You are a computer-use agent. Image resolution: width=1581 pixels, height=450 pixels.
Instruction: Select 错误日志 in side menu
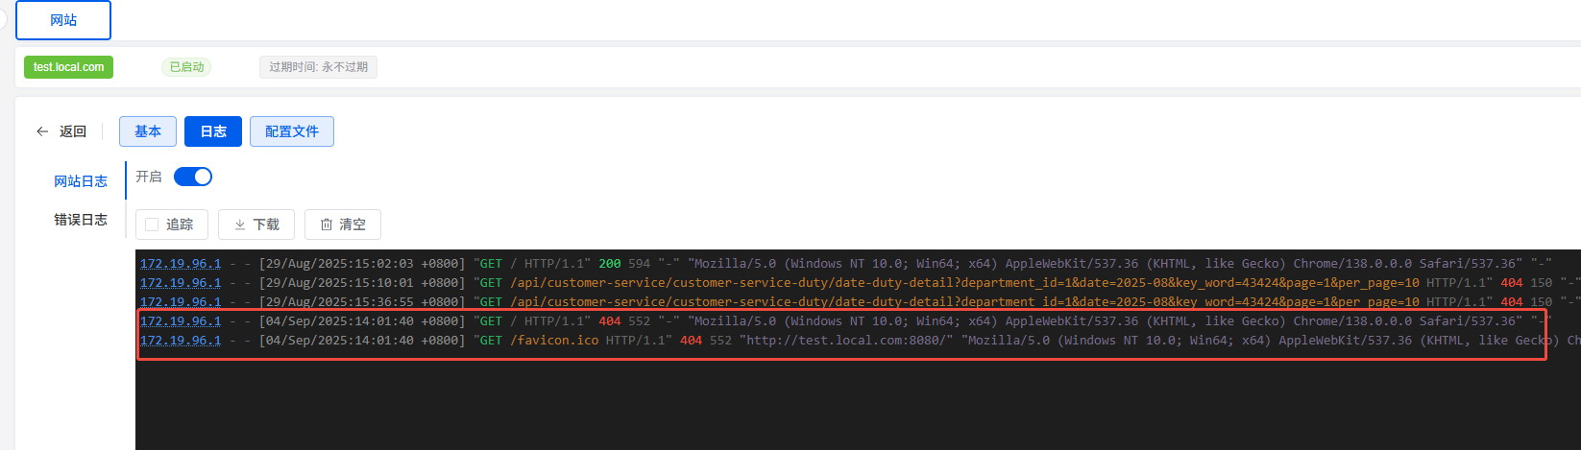pos(81,220)
